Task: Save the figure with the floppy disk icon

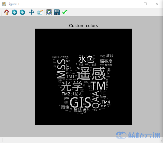Action: click(57, 12)
